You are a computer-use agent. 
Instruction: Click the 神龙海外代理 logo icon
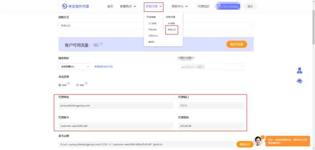64,6
